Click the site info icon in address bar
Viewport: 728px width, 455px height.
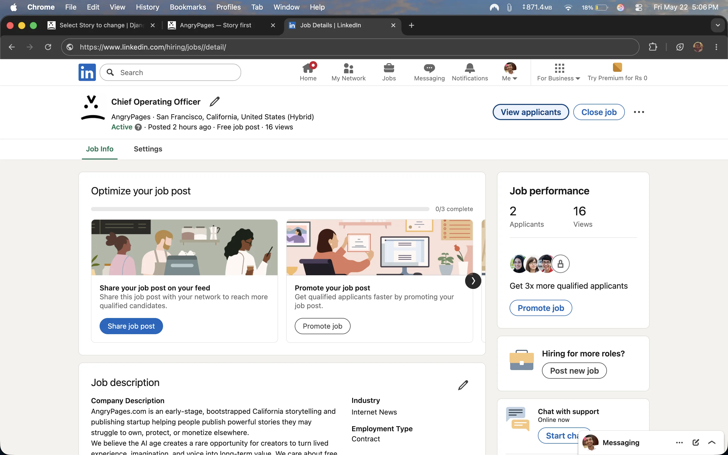point(70,47)
